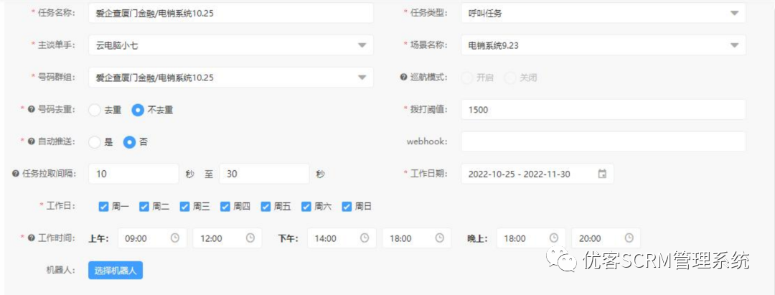Click the 选择机器人 button

click(116, 271)
